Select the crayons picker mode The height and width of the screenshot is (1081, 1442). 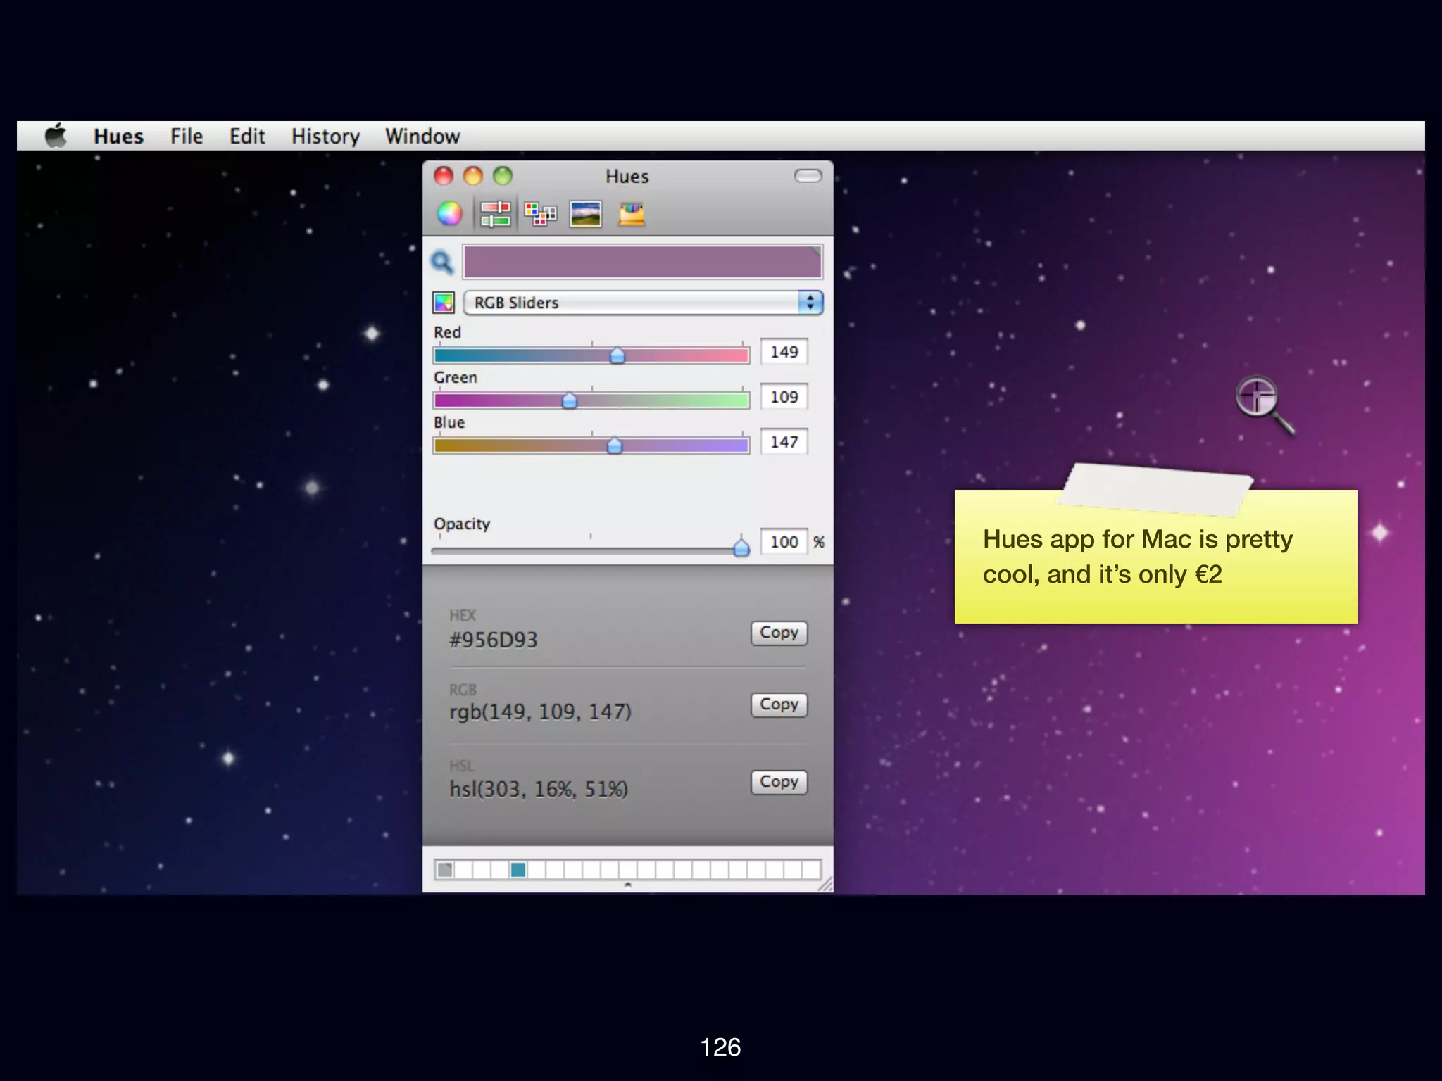pyautogui.click(x=632, y=214)
